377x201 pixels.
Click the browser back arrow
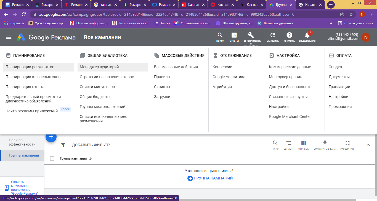tap(6, 14)
